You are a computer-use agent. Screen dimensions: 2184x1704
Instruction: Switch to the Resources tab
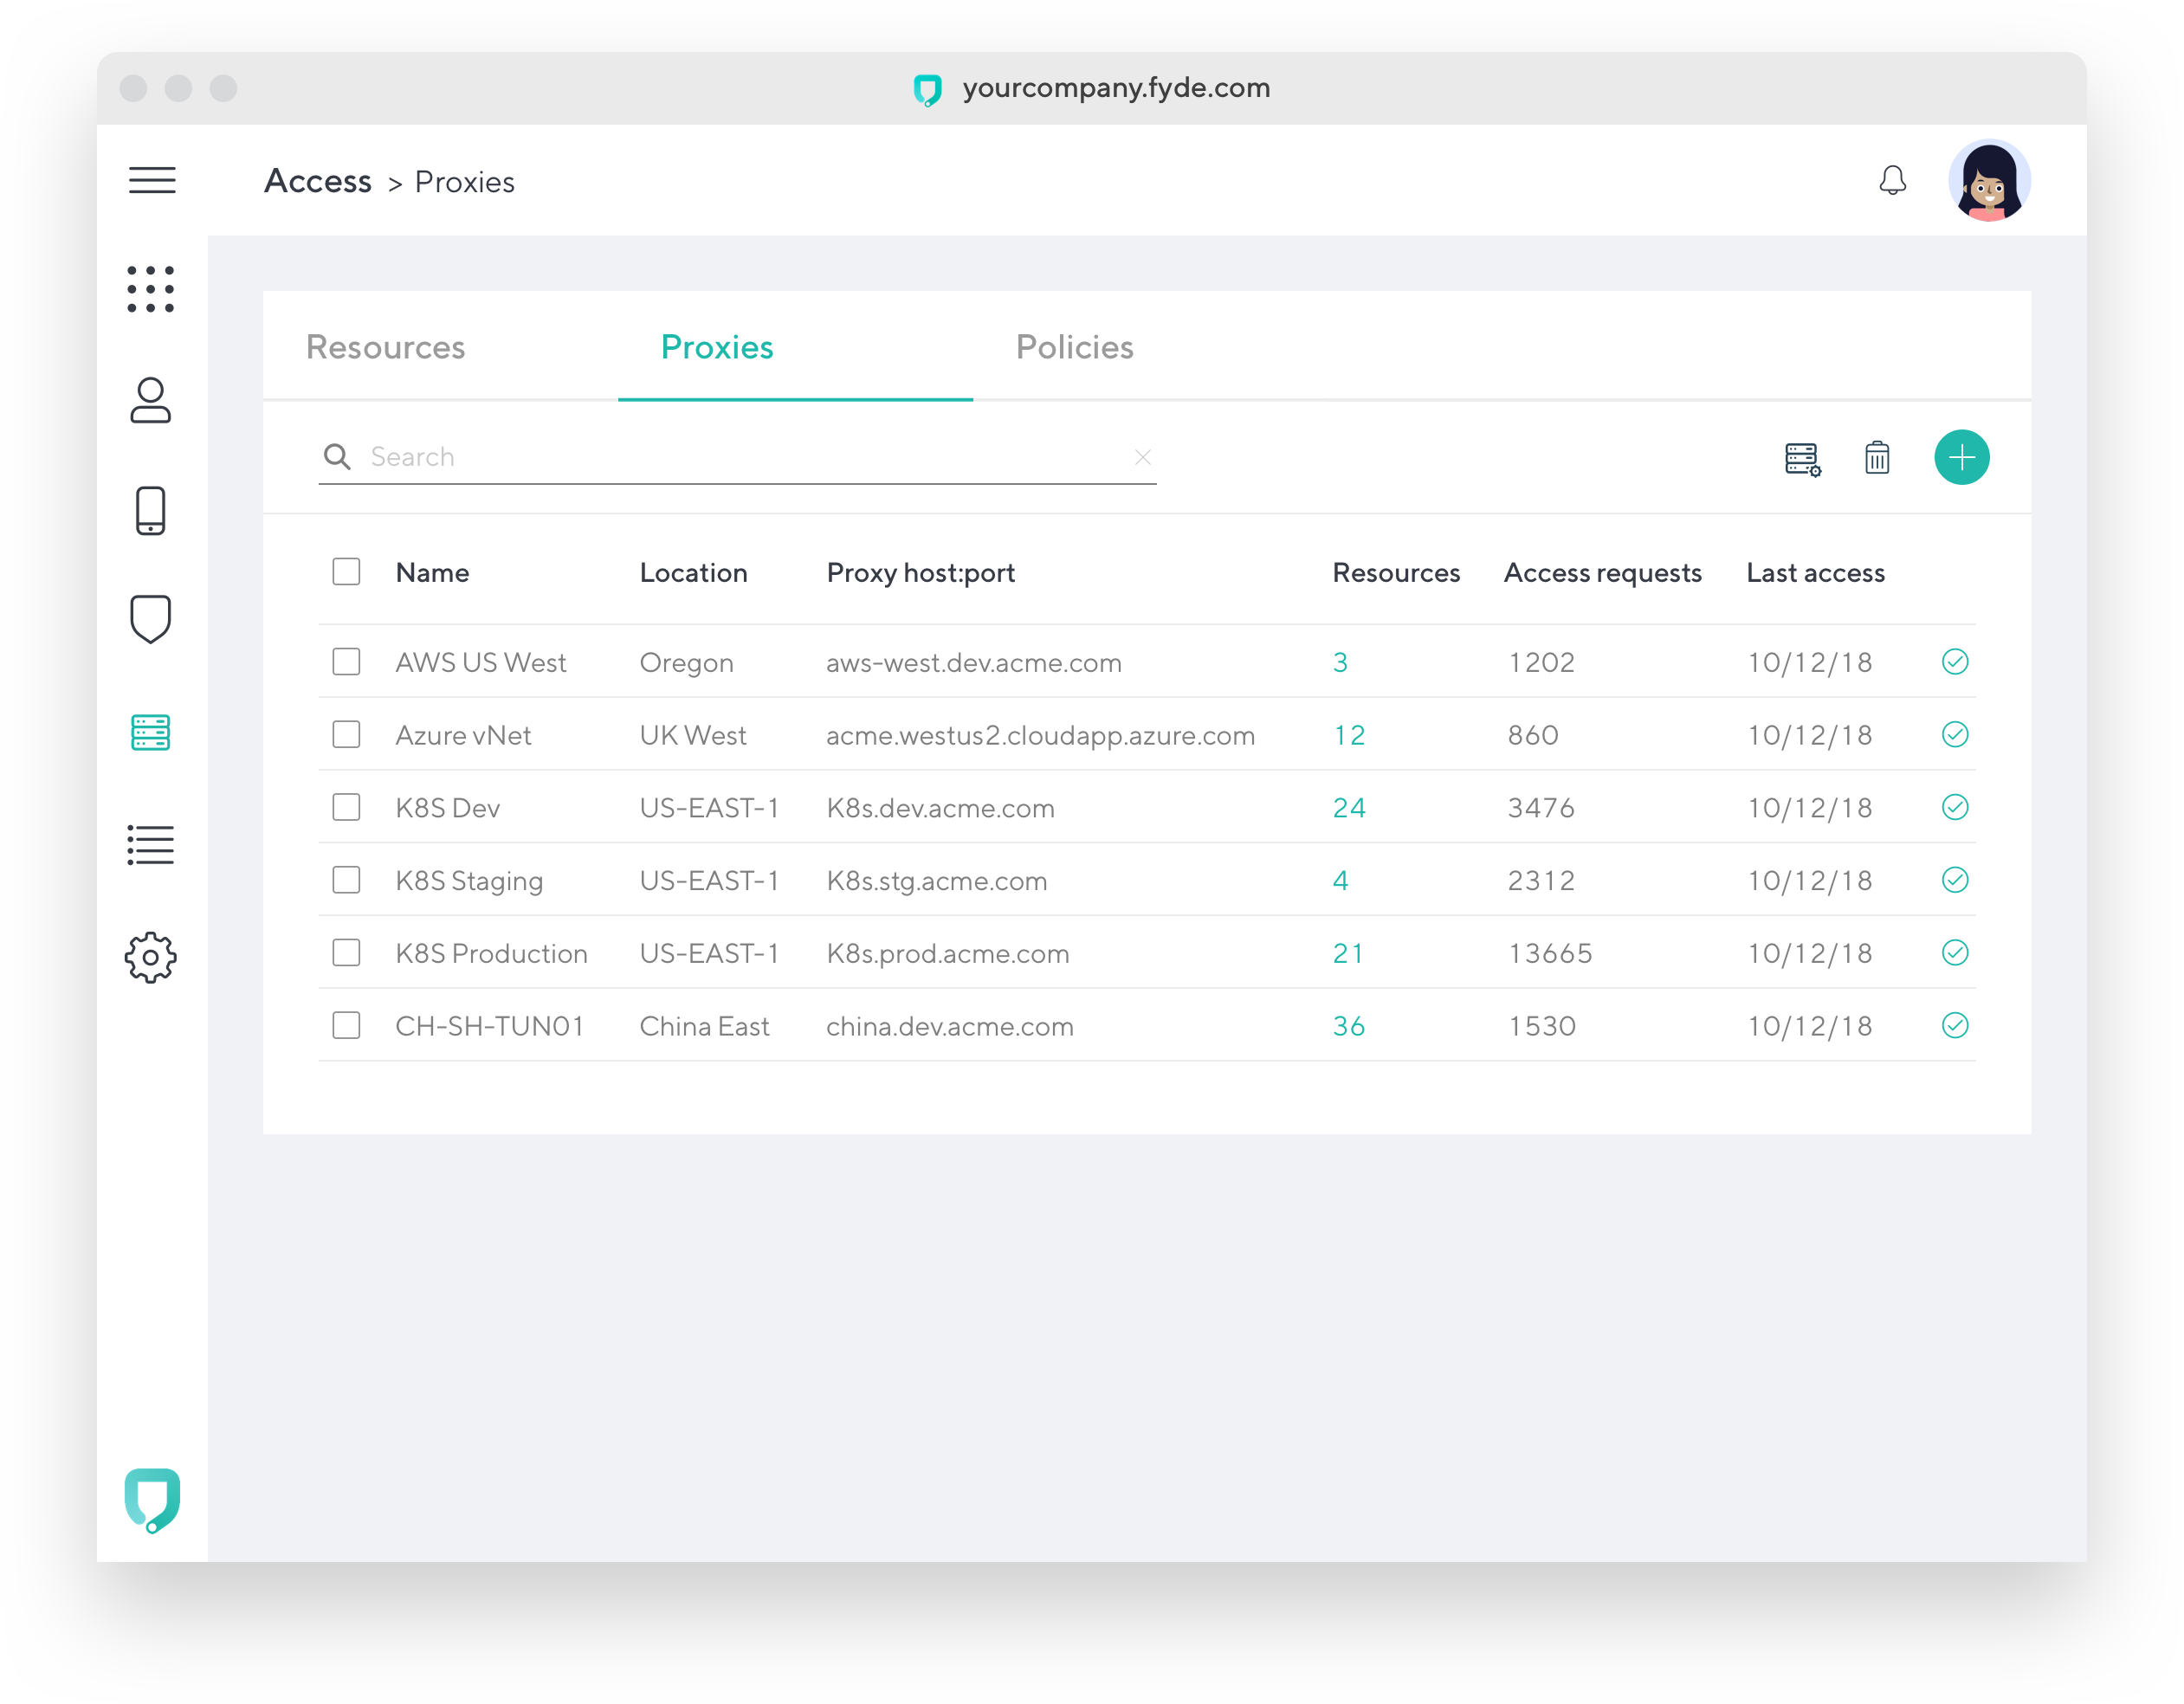pyautogui.click(x=385, y=347)
